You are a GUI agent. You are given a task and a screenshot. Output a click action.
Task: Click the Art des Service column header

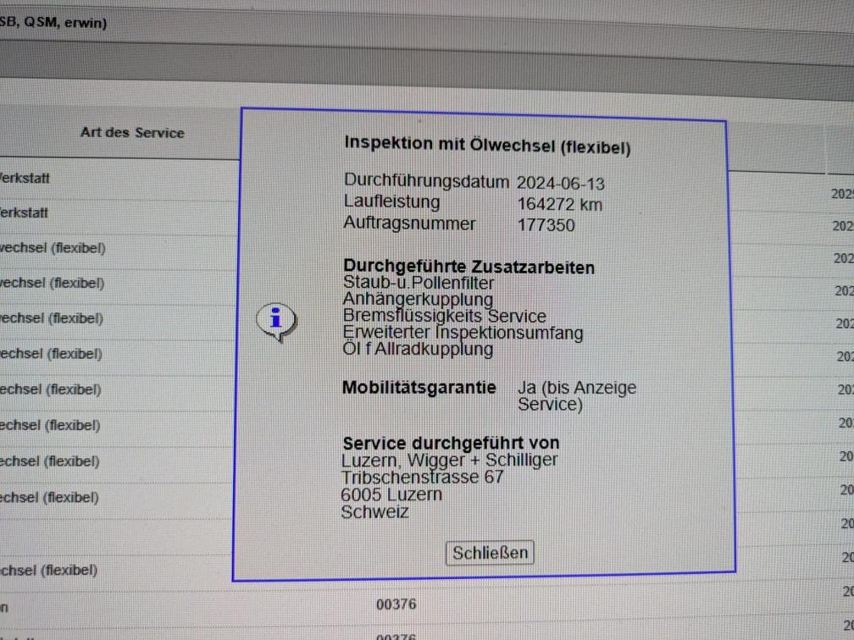pyautogui.click(x=132, y=132)
